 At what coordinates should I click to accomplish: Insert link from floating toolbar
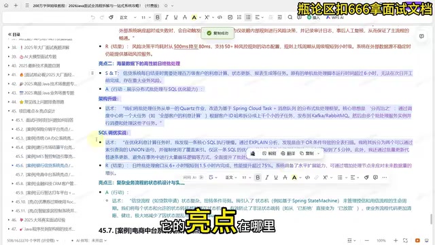[316, 177]
